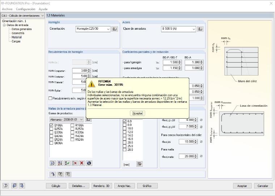275x196 pixels.
Task: Open Hormigón C25/30 dropdown
Action: [93, 29]
